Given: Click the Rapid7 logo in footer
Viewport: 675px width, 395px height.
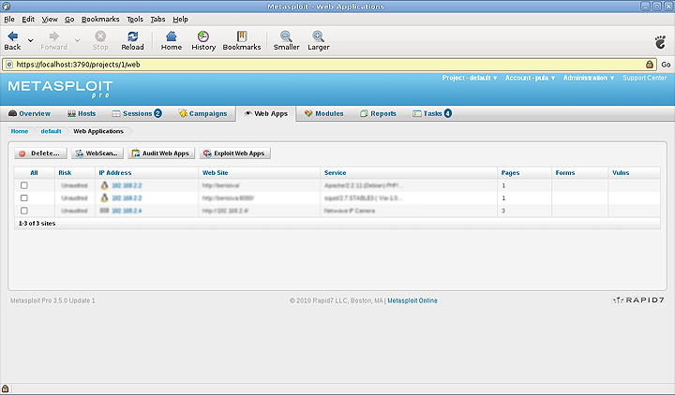Looking at the screenshot, I should click(638, 300).
